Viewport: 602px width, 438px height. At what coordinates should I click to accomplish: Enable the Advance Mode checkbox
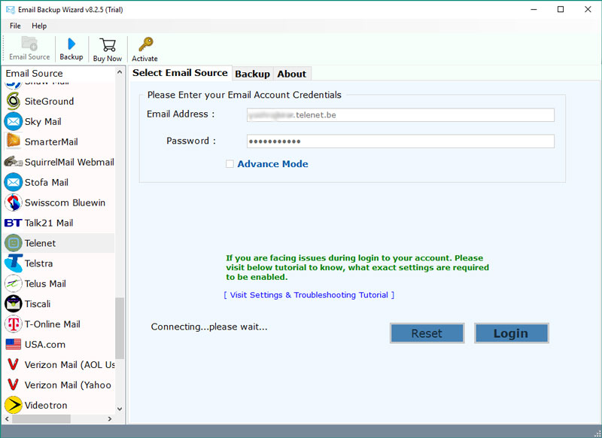(230, 164)
